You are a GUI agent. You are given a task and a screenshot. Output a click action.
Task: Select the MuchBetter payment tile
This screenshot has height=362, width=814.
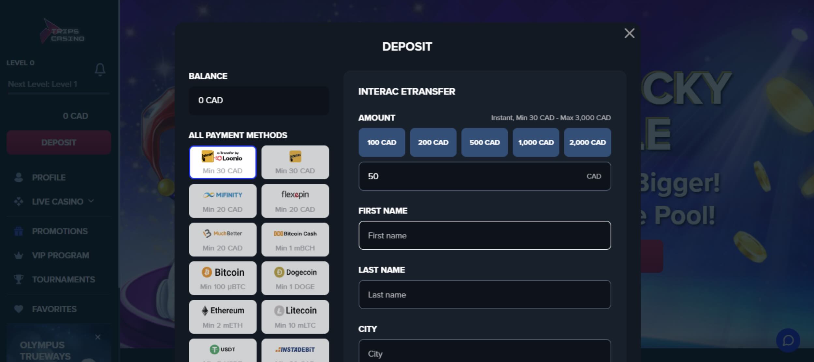[223, 240]
